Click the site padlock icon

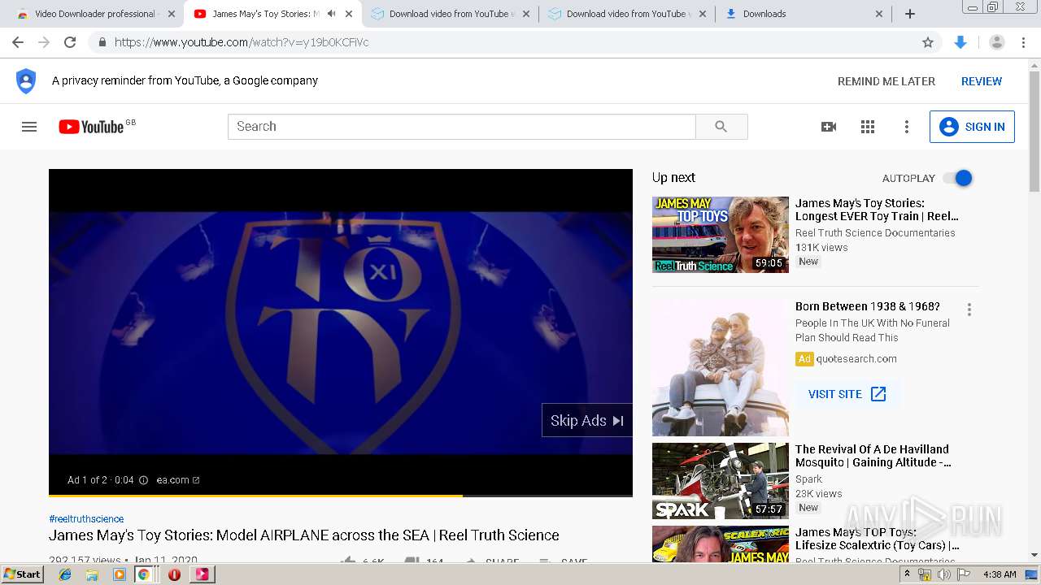coord(102,42)
